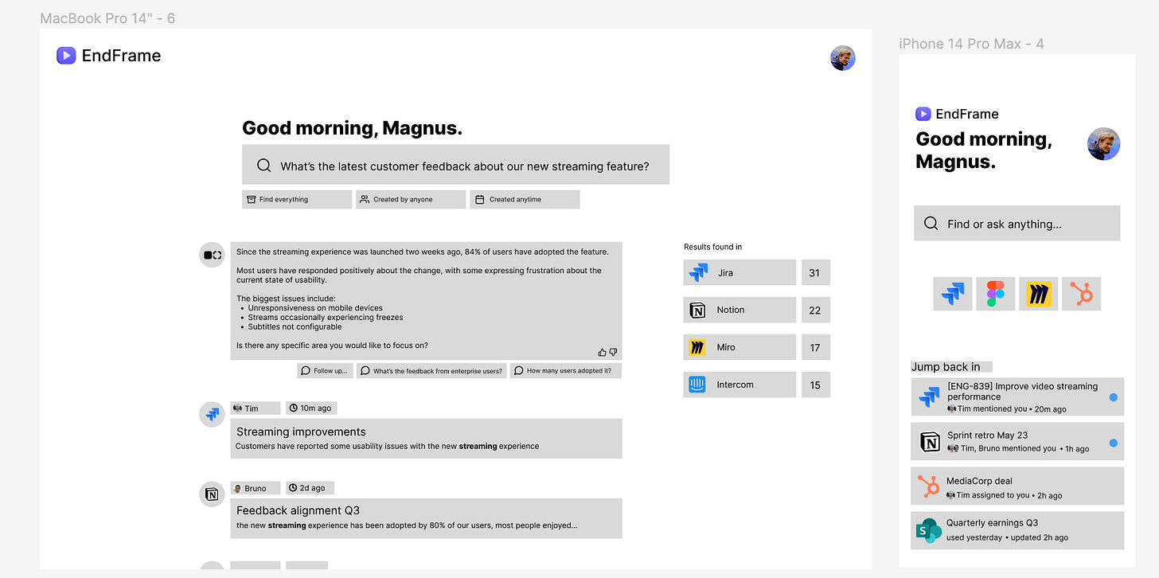Click the search icon in the iPhone frame
The width and height of the screenshot is (1159, 578).
(931, 224)
